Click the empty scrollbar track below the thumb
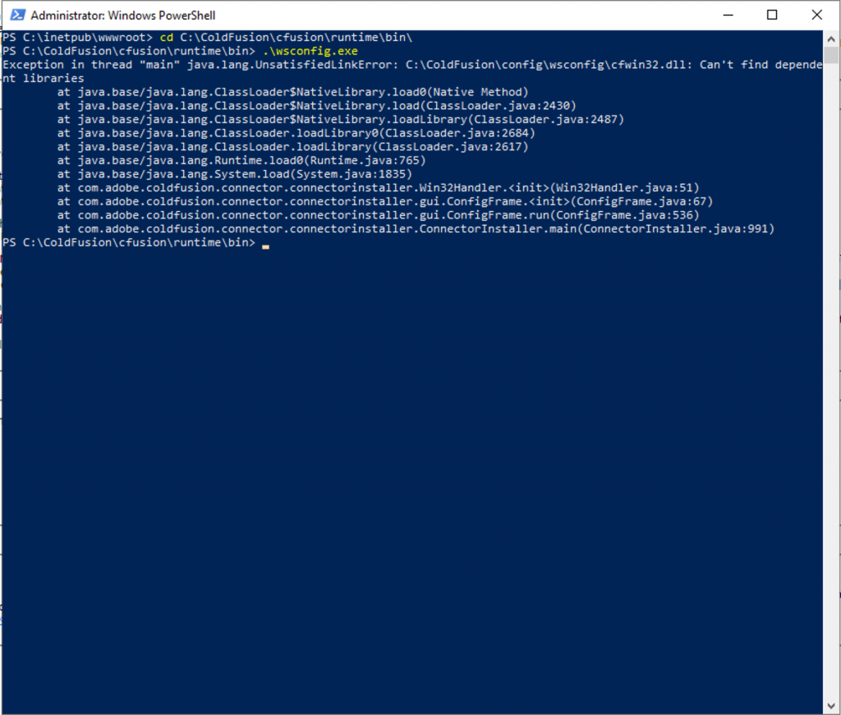The width and height of the screenshot is (841, 715). click(x=831, y=369)
